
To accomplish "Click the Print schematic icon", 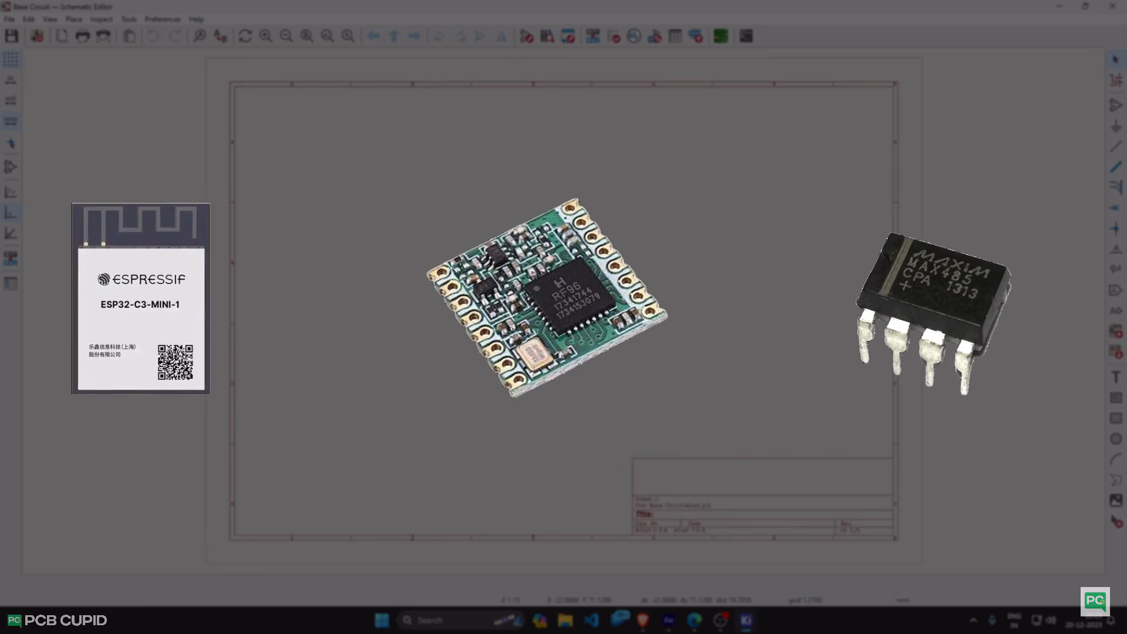I will coord(83,36).
